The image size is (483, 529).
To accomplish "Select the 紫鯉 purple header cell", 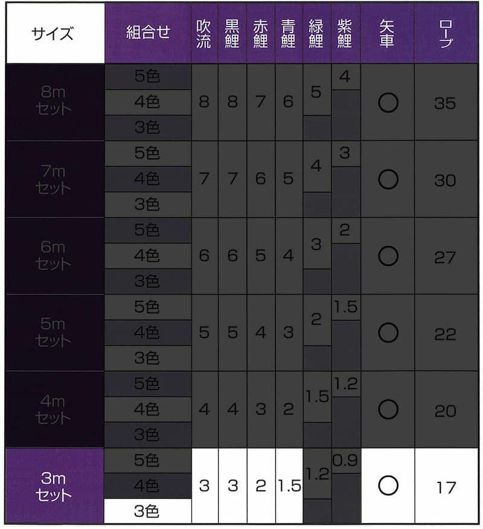I will tap(345, 33).
